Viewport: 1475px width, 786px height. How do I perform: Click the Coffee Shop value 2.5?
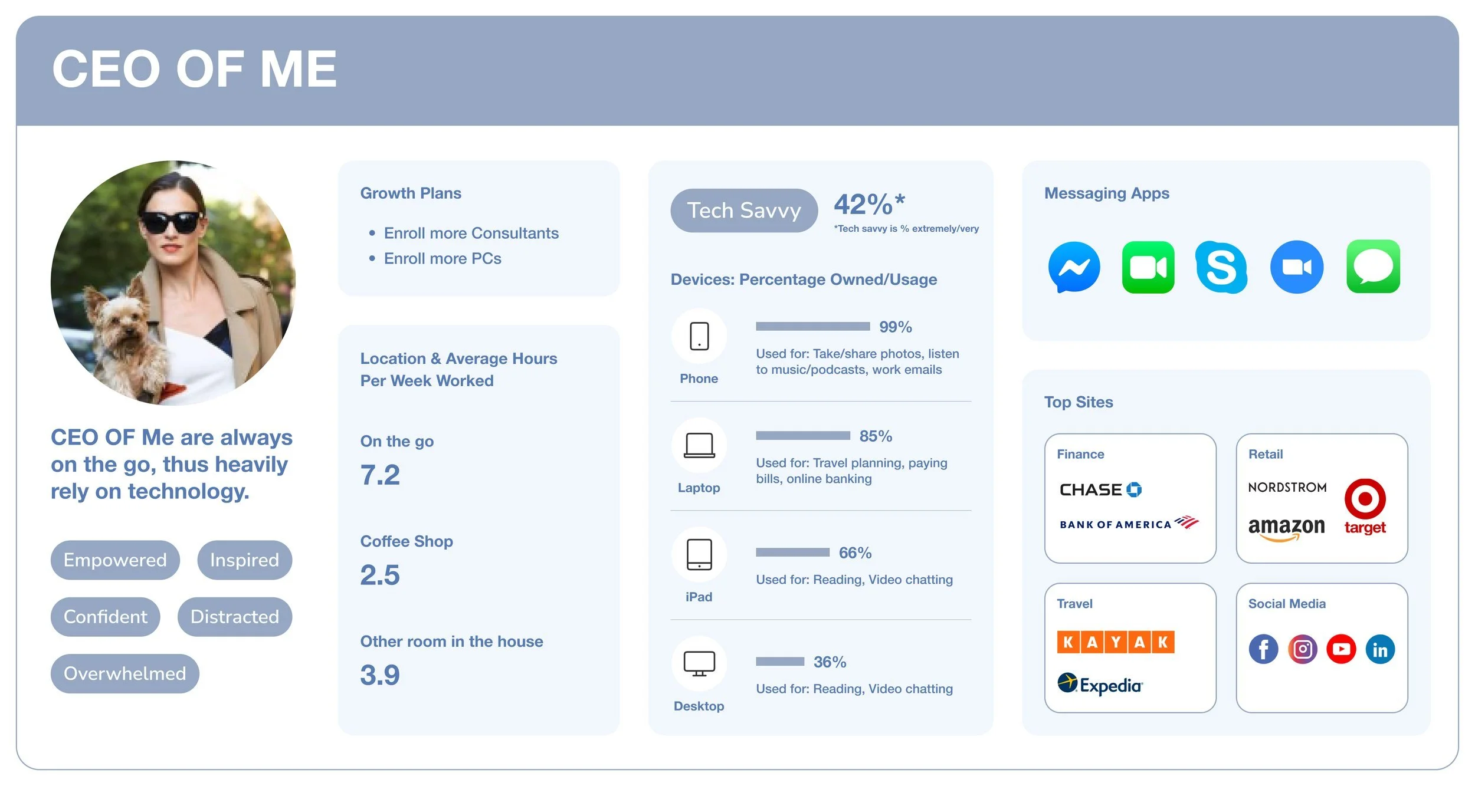click(x=380, y=575)
